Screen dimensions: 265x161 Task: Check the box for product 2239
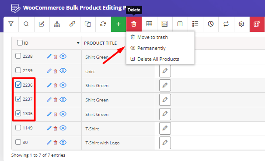(x=18, y=70)
